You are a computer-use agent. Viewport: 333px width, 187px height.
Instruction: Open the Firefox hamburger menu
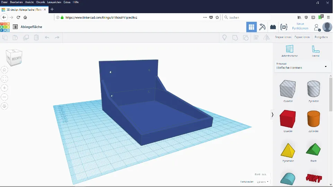[x=328, y=17]
